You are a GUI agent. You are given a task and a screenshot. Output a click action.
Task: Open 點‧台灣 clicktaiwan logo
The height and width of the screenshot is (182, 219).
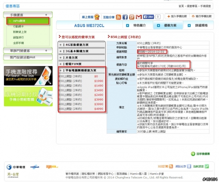[13, 175]
